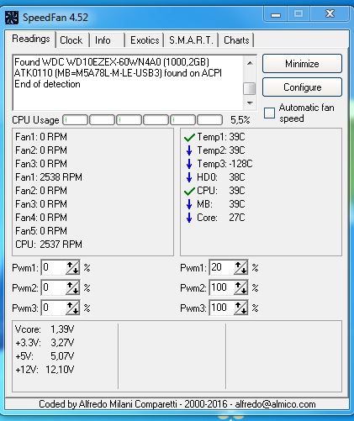This screenshot has width=354, height=421.
Task: Adjust left Pwm1 spinner arrows showing 0
Action: click(72, 268)
